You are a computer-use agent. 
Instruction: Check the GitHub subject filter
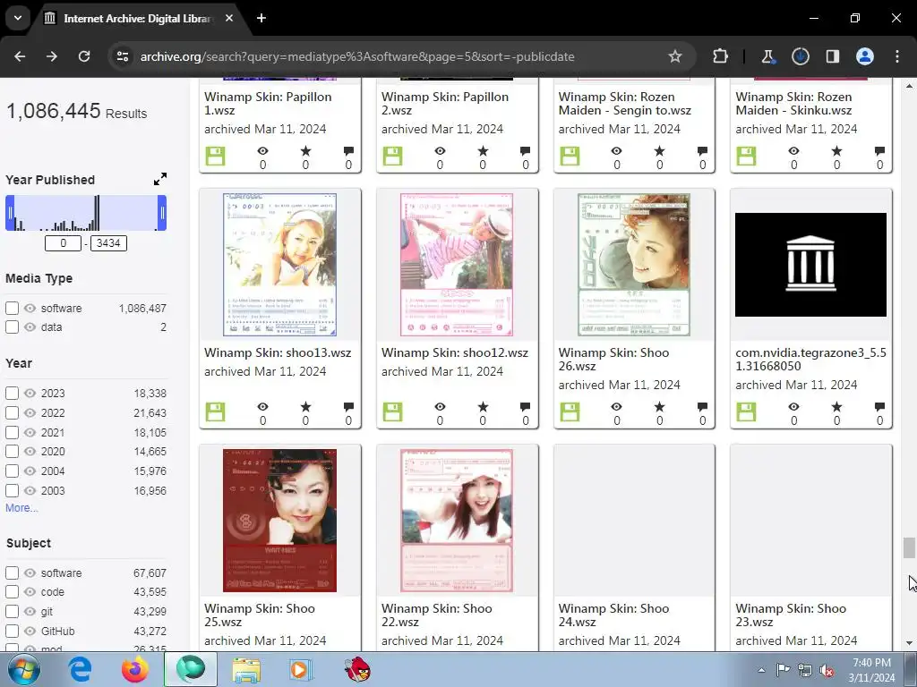[13, 631]
